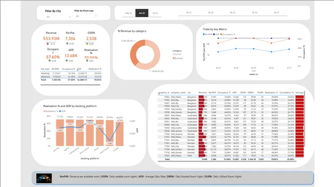Click the Trade by key Metrix chart title
Screen dimensions: 334x187
pos(214,29)
